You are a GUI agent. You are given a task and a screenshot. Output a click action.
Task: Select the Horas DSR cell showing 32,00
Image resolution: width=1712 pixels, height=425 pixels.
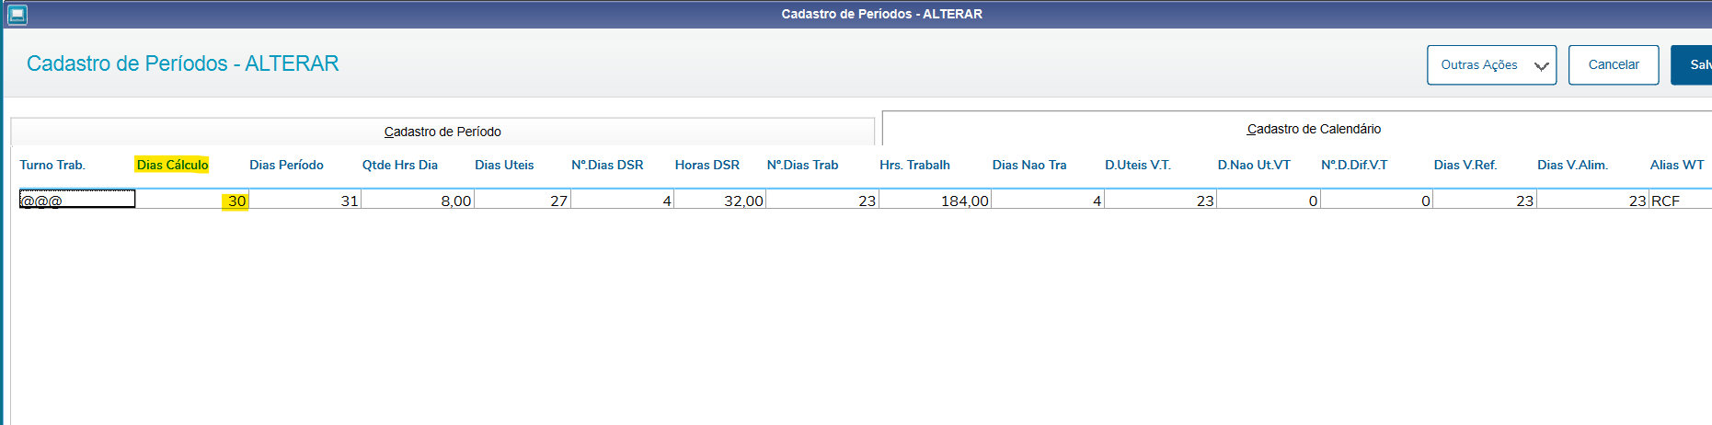pyautogui.click(x=720, y=200)
